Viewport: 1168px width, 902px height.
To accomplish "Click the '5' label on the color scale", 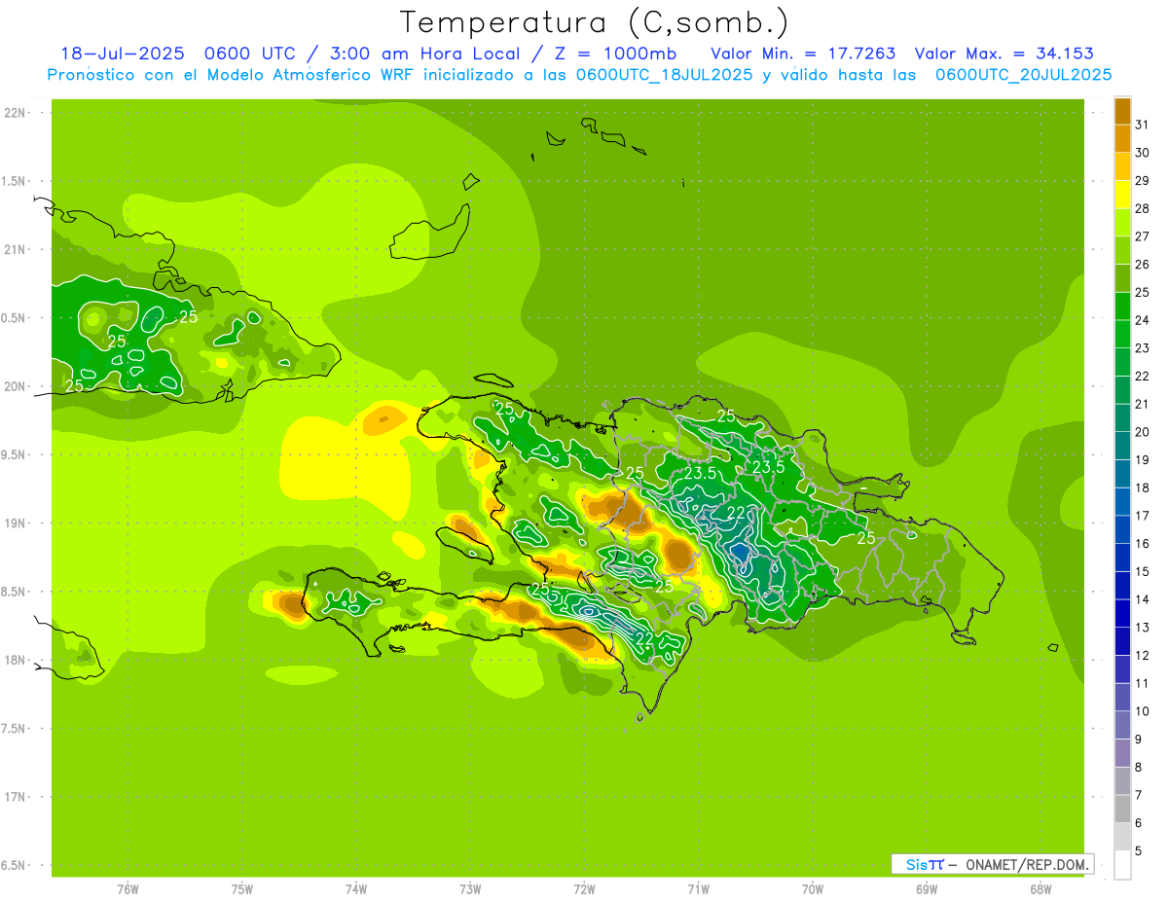I will pos(1140,851).
